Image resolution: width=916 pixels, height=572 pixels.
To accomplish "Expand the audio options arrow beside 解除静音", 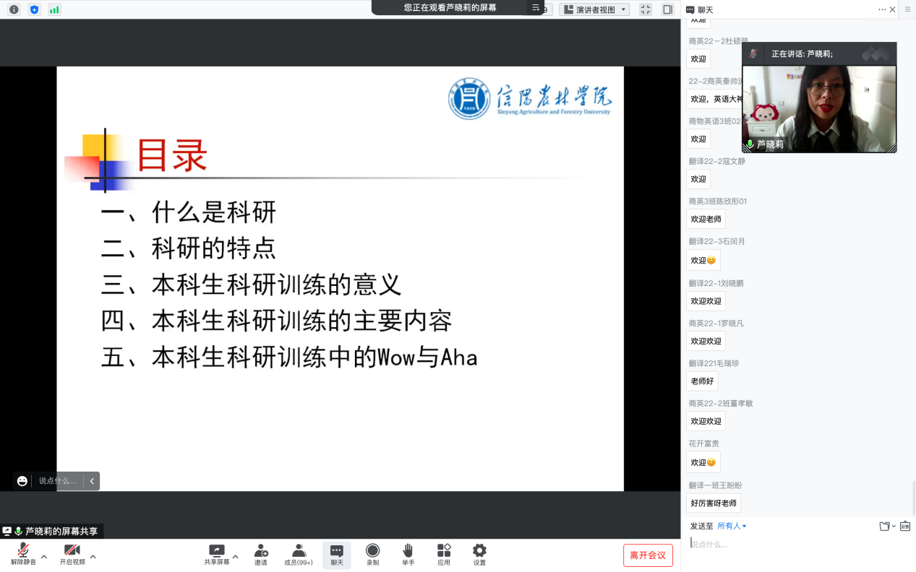I will (44, 557).
